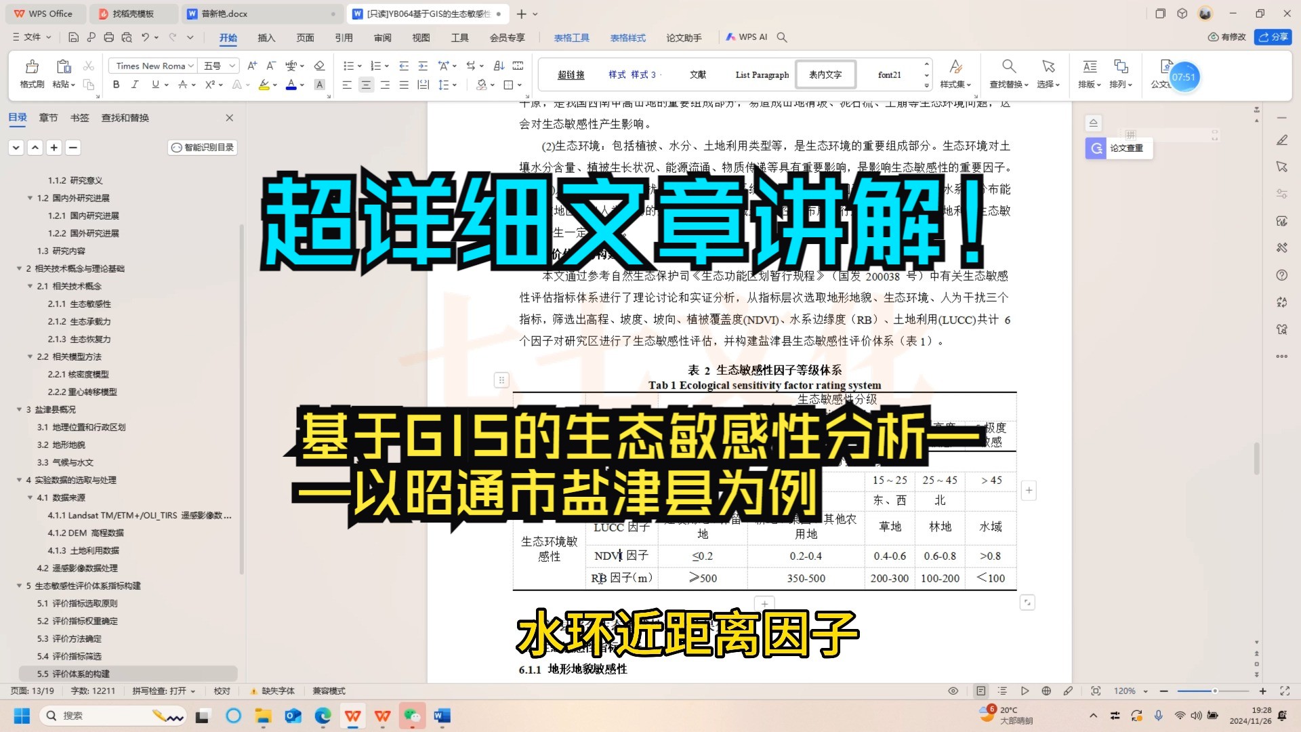Collapse the 5 生态敏感性评价体系指标构建 node
The image size is (1301, 732).
(19, 586)
